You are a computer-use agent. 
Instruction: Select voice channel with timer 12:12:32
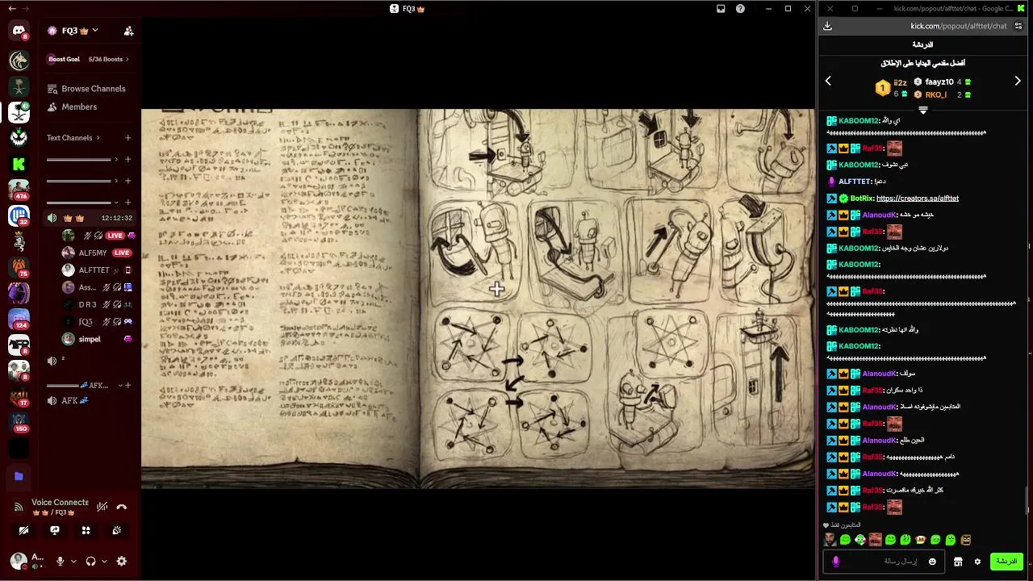89,218
